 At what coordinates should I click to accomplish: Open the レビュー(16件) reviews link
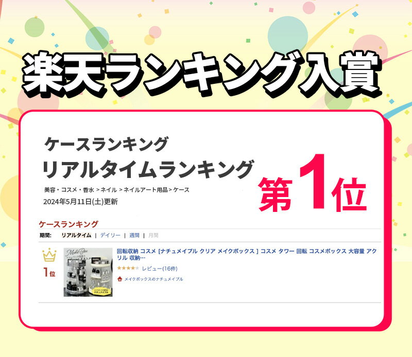tap(160, 269)
